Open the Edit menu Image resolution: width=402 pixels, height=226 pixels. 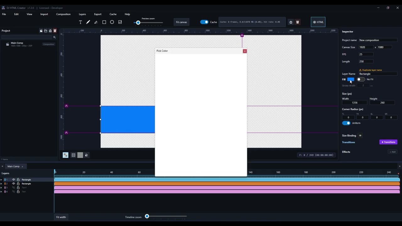click(x=16, y=14)
